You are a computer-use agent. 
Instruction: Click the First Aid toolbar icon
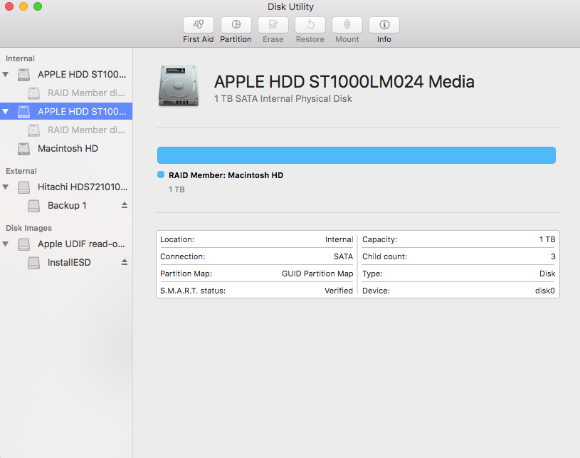tap(199, 25)
